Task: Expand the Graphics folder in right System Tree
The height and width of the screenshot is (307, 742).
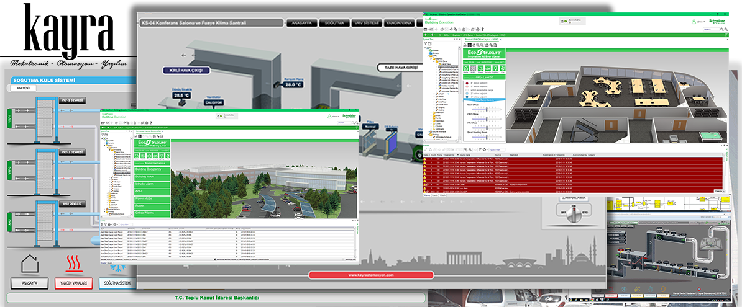Action: tap(433, 59)
